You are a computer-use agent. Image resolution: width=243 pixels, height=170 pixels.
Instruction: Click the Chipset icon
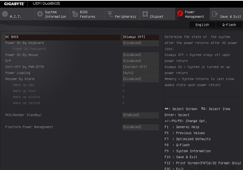(145, 14)
